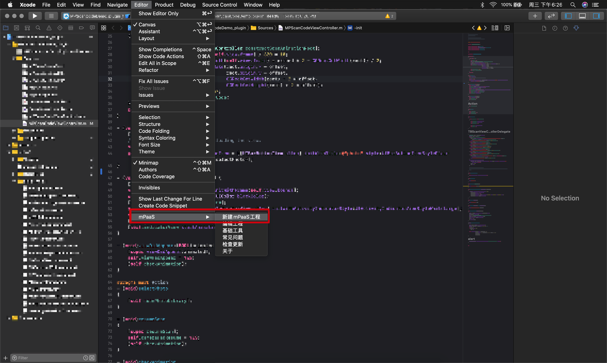Toggle Invisibles in the Editor menu
This screenshot has height=363, width=607.
173,188
